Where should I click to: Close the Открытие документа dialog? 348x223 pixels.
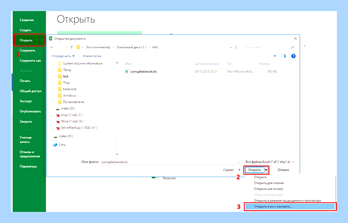pyautogui.click(x=295, y=39)
